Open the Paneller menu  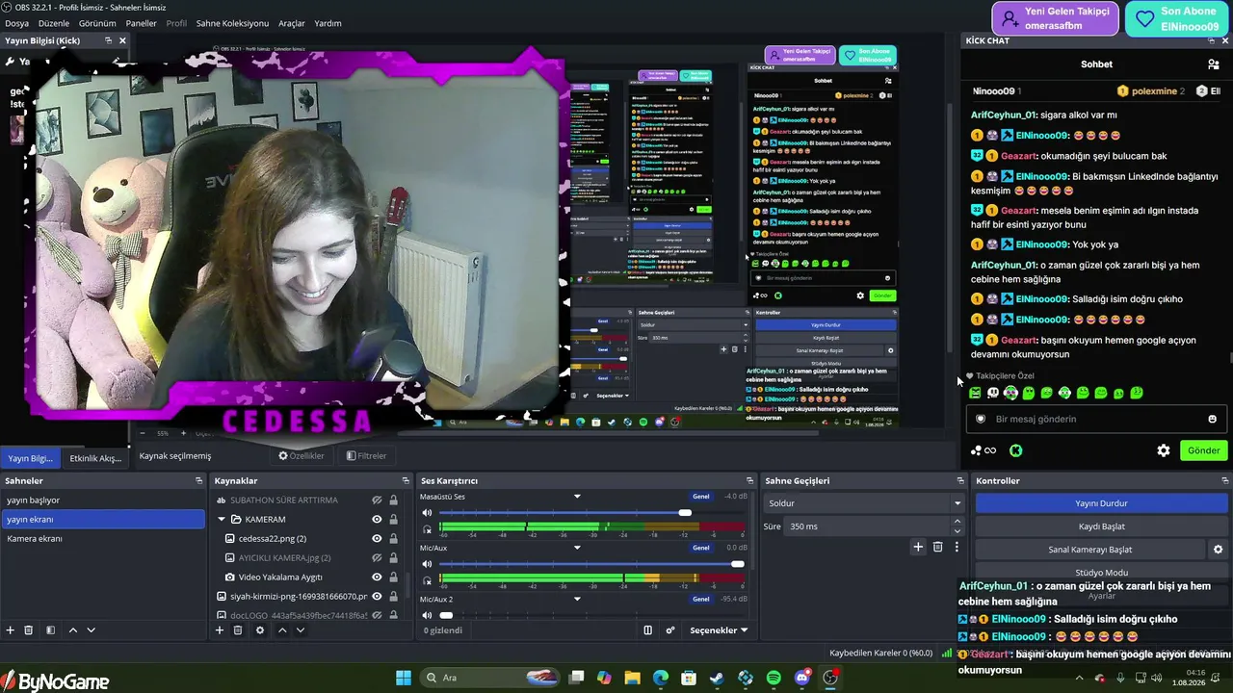[141, 23]
